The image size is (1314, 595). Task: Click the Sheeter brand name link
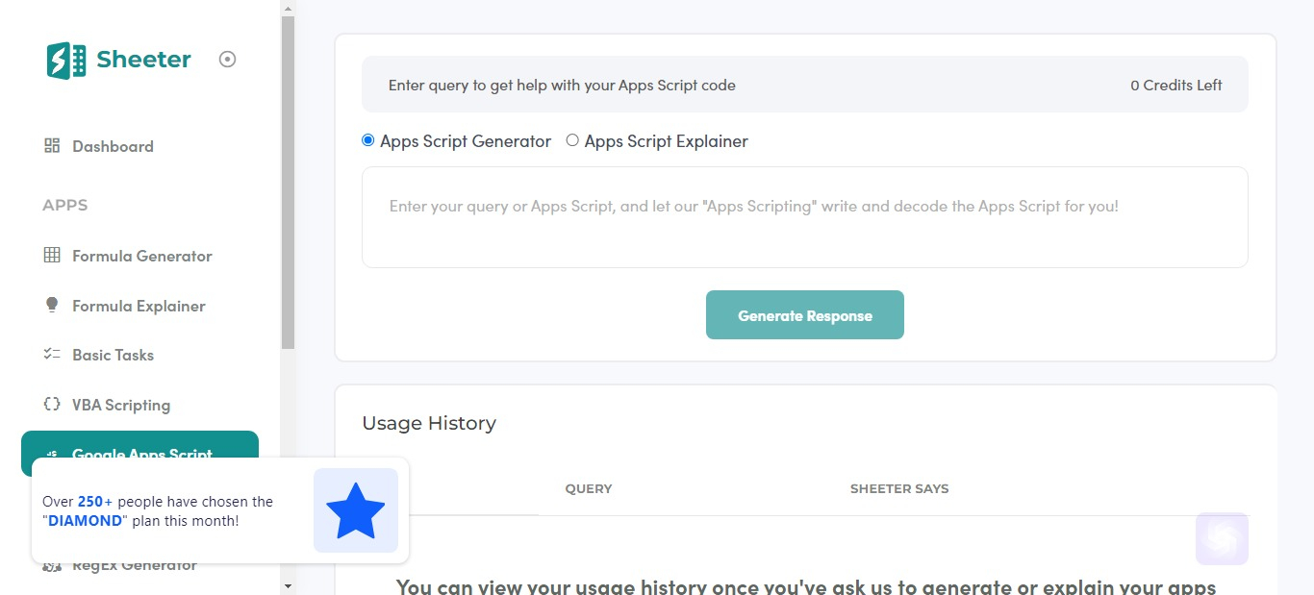143,60
